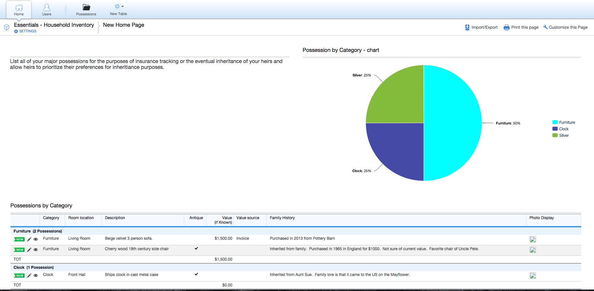Edit the ships clock record

tap(29, 276)
